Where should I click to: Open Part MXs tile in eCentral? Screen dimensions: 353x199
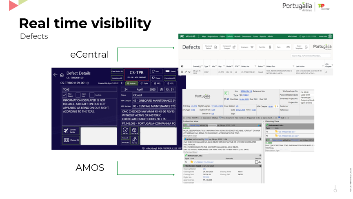pyautogui.click(x=265, y=47)
